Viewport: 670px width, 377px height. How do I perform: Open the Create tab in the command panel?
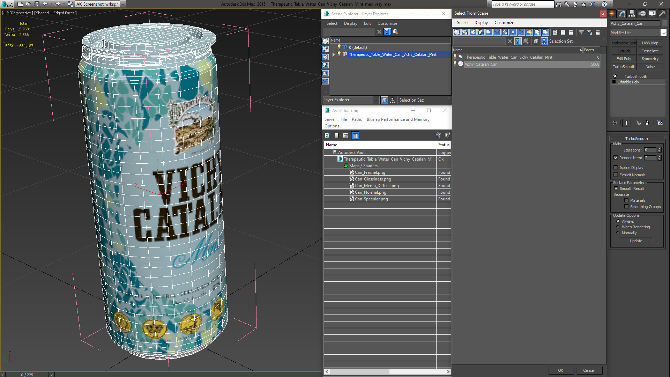pos(612,14)
